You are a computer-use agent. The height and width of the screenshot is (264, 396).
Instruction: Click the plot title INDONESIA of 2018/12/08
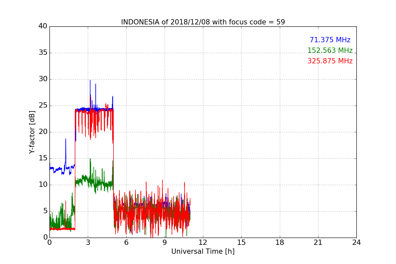(203, 22)
